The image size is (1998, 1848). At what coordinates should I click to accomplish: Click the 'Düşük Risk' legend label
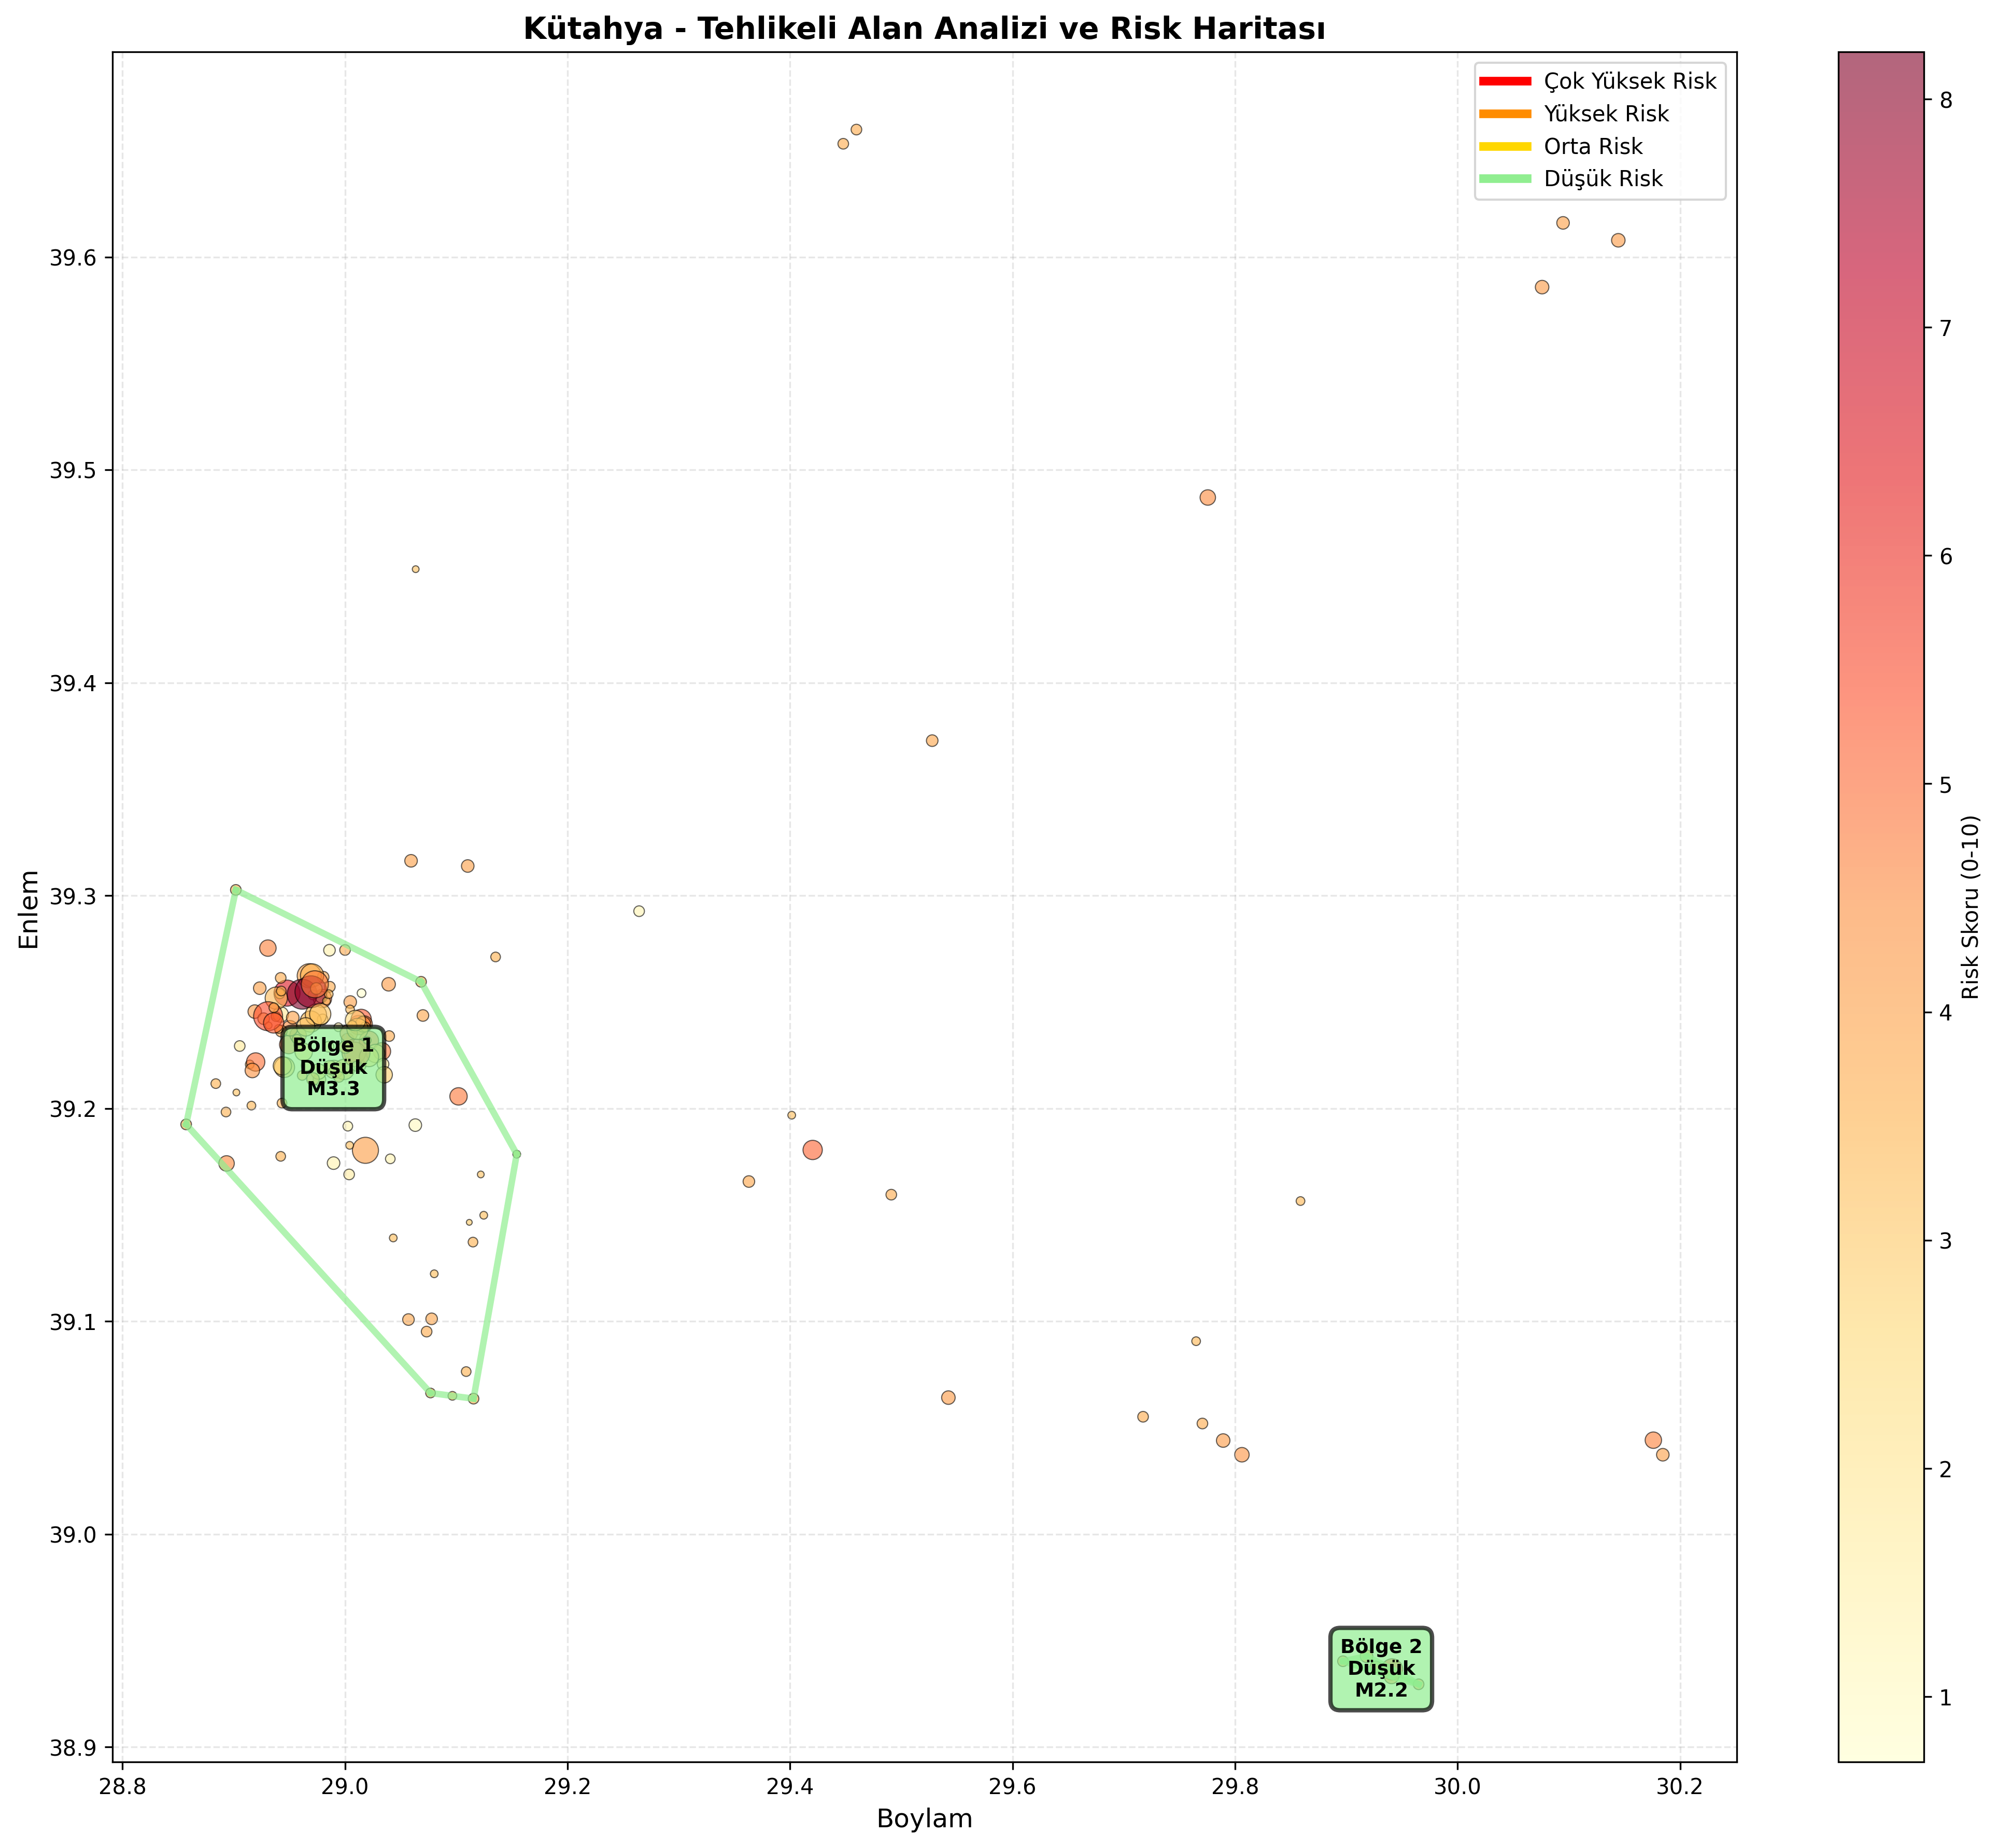(1603, 179)
